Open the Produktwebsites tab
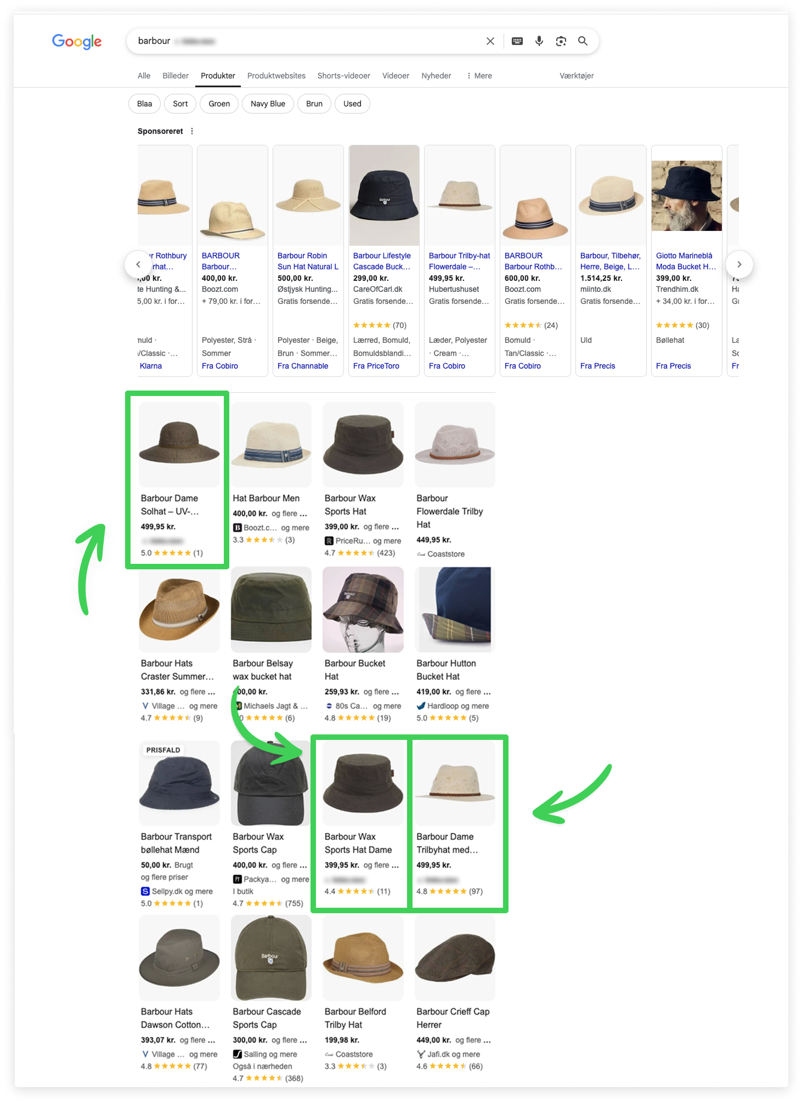This screenshot has width=802, height=1103. 276,76
